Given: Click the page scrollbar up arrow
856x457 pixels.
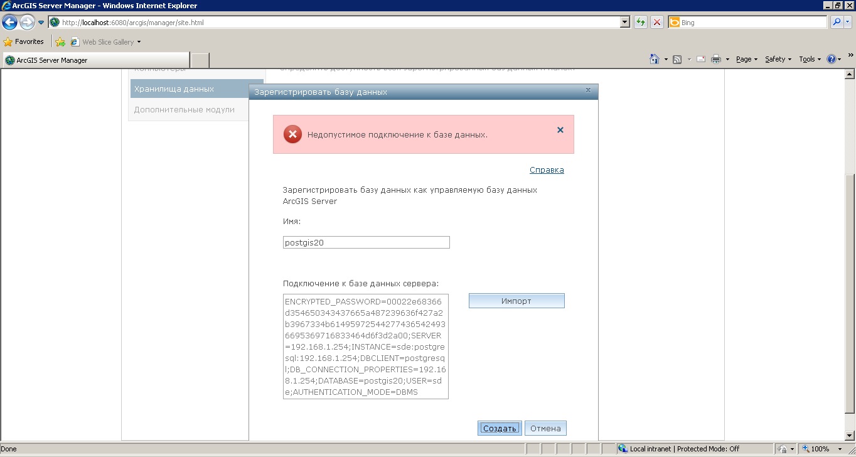Looking at the screenshot, I should [x=850, y=74].
